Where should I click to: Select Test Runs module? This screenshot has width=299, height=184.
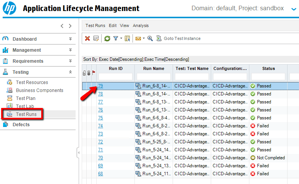(x=26, y=114)
